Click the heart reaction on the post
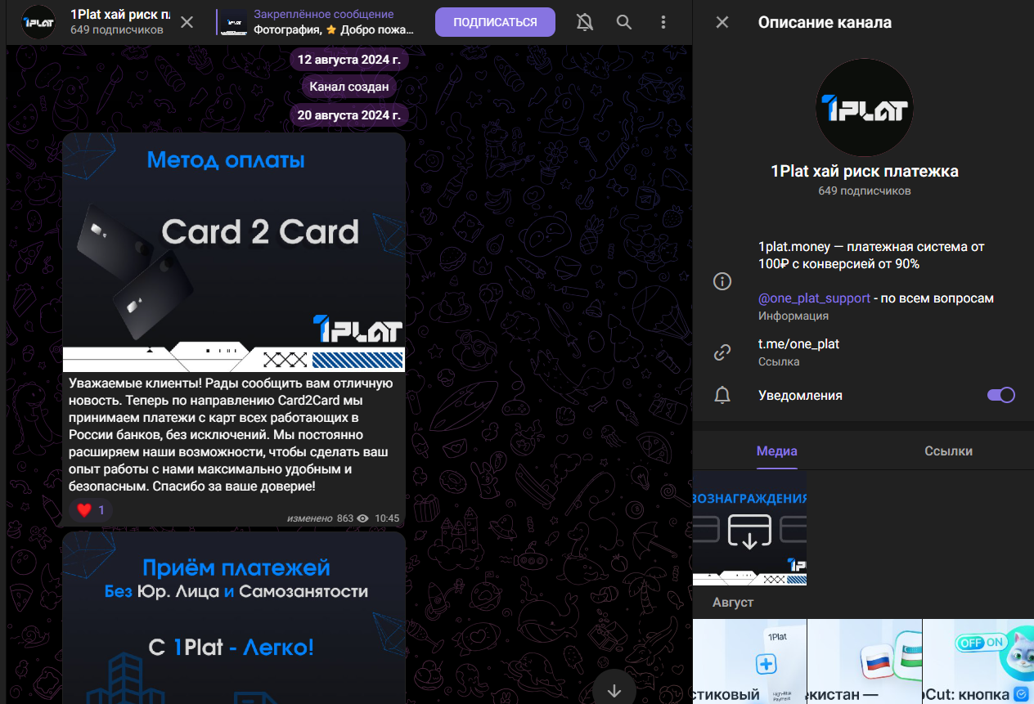1034x704 pixels. point(90,510)
